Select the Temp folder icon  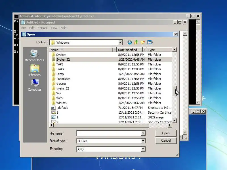tap(53, 74)
